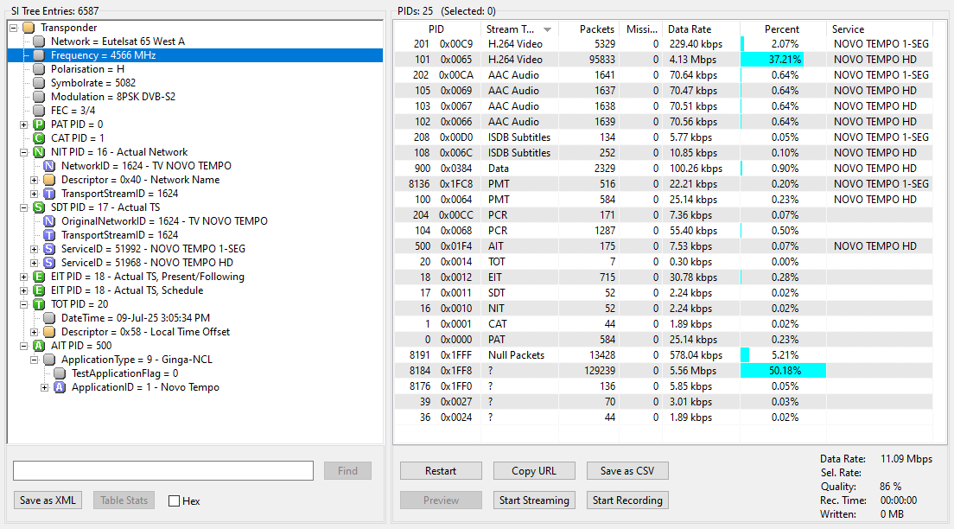The image size is (954, 529).
Task: Click purple A icon of ApplicationID 1
Action: pos(60,387)
